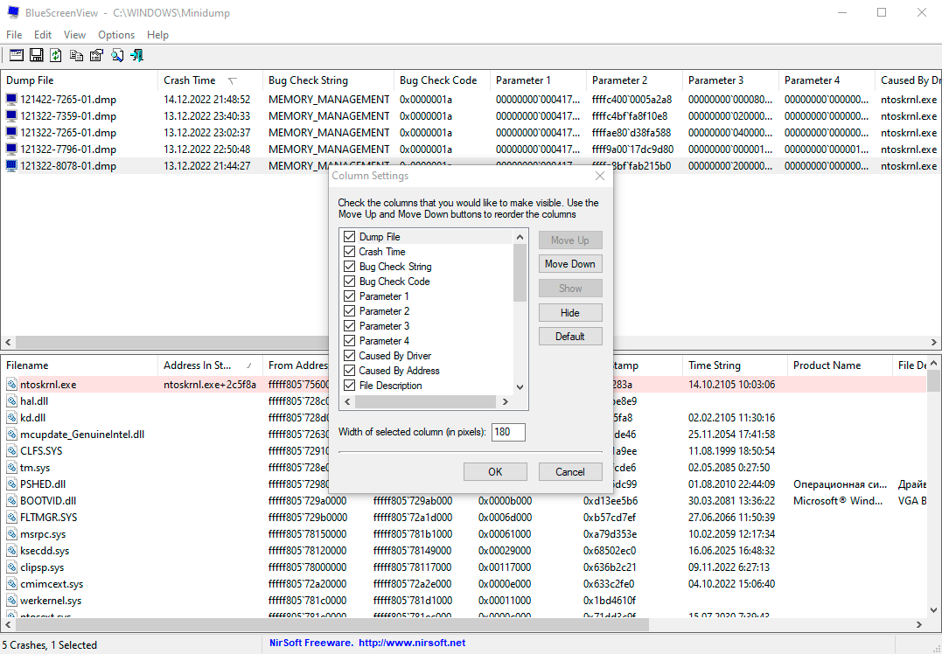Click the Save Selected Items floppy icon
942x654 pixels.
[37, 55]
